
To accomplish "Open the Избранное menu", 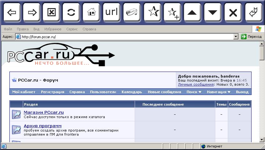I will (53, 29).
